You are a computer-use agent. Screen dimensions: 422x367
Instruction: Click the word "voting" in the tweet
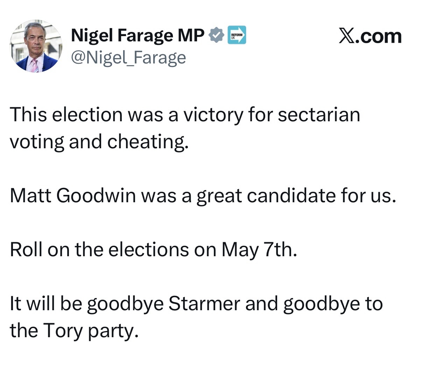click(37, 141)
